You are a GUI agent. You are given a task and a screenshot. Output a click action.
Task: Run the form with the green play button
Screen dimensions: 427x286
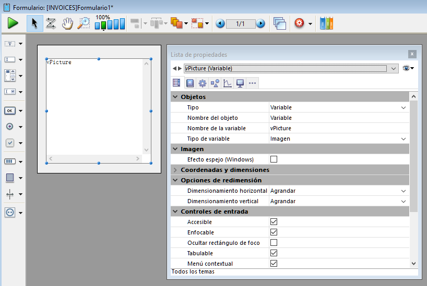(x=13, y=23)
